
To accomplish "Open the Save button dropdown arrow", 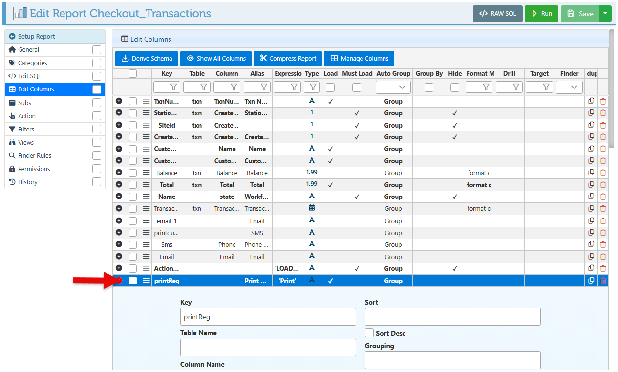I will [x=605, y=14].
